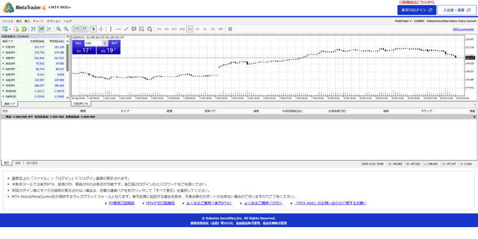Open the ファイル menu
Viewport: 478px width, 239px height.
(7, 21)
